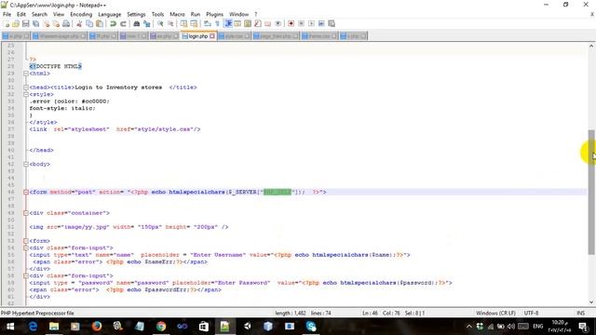Collapse the html fold on line 29
Image resolution: width=596 pixels, height=335 pixels.
(x=26, y=74)
